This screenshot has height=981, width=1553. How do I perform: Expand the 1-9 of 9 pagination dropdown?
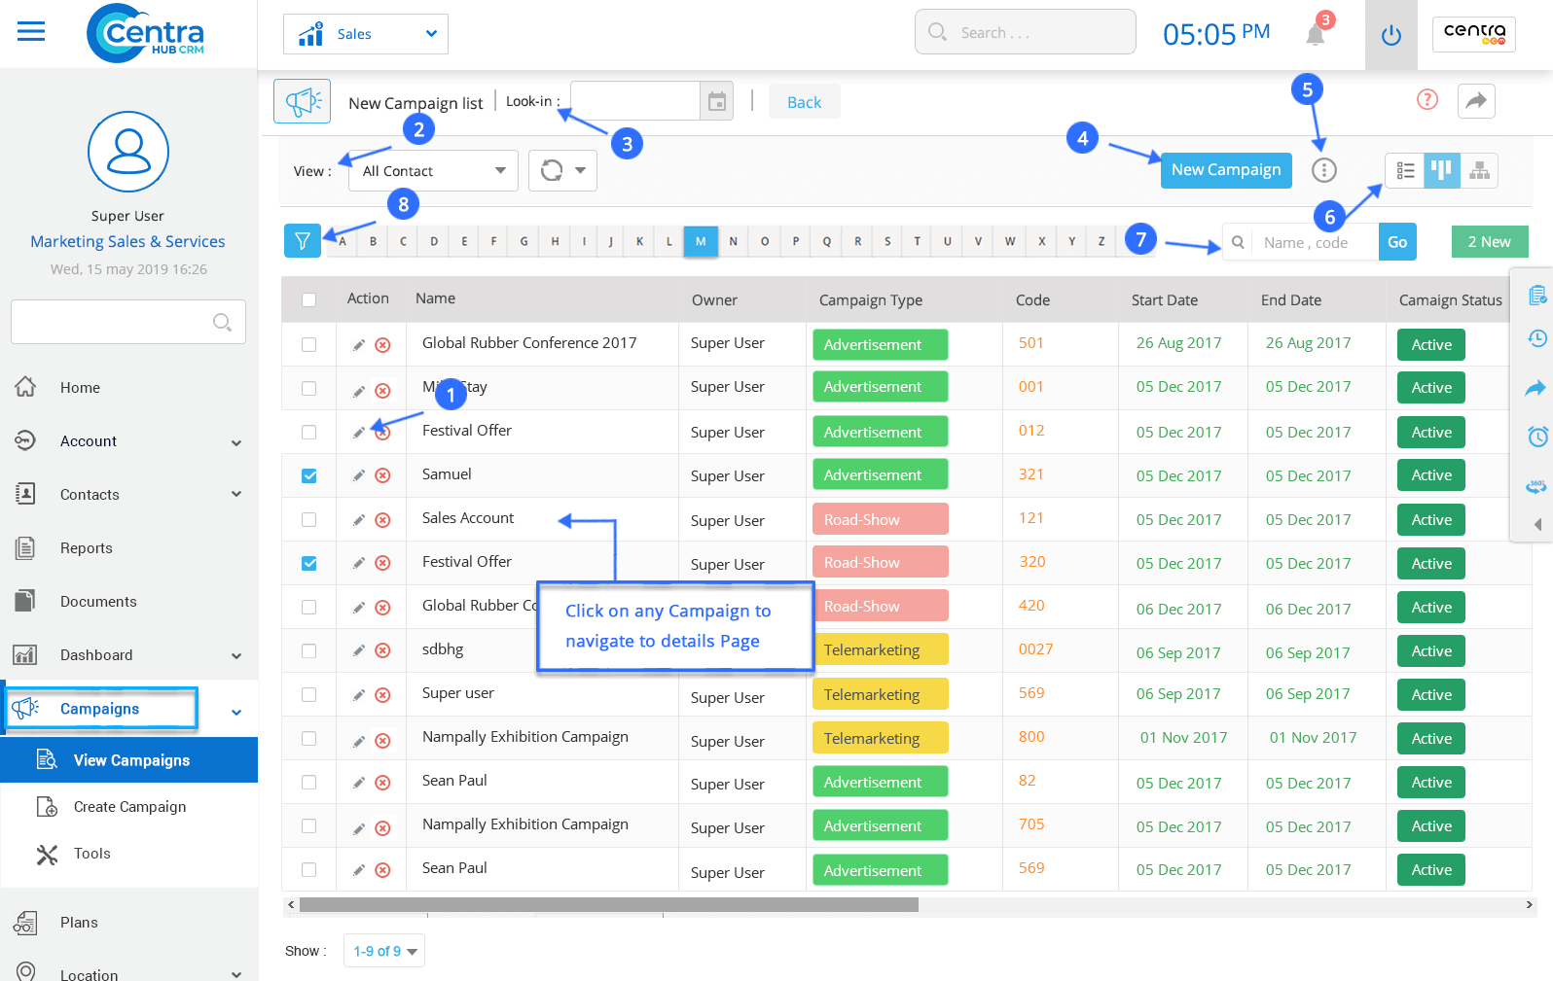(x=384, y=951)
